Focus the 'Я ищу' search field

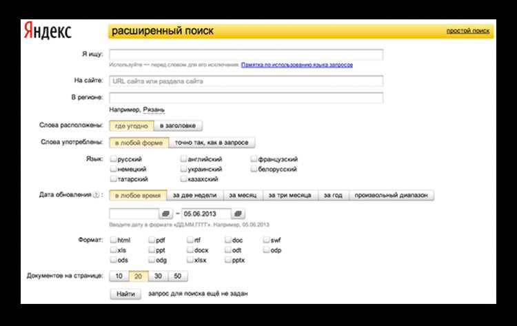[x=246, y=54]
